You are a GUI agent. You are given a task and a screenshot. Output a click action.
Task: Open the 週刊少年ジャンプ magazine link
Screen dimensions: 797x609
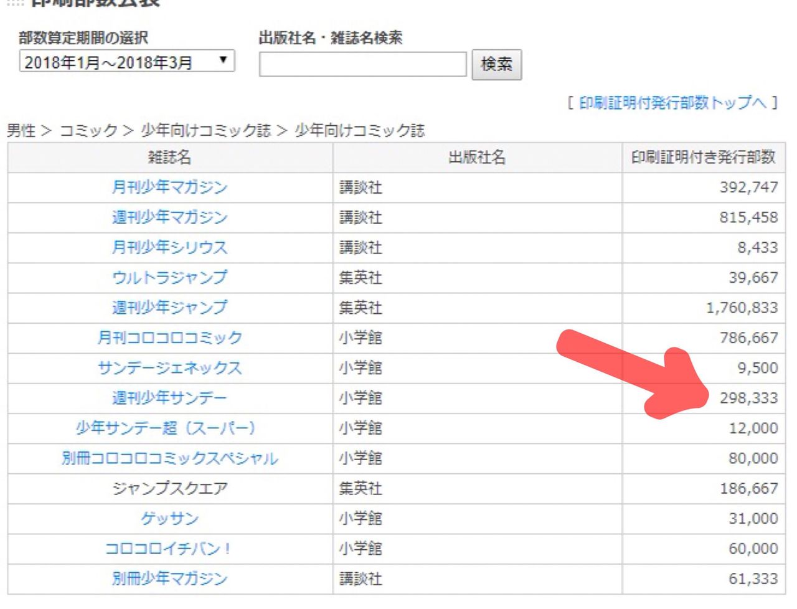169,308
